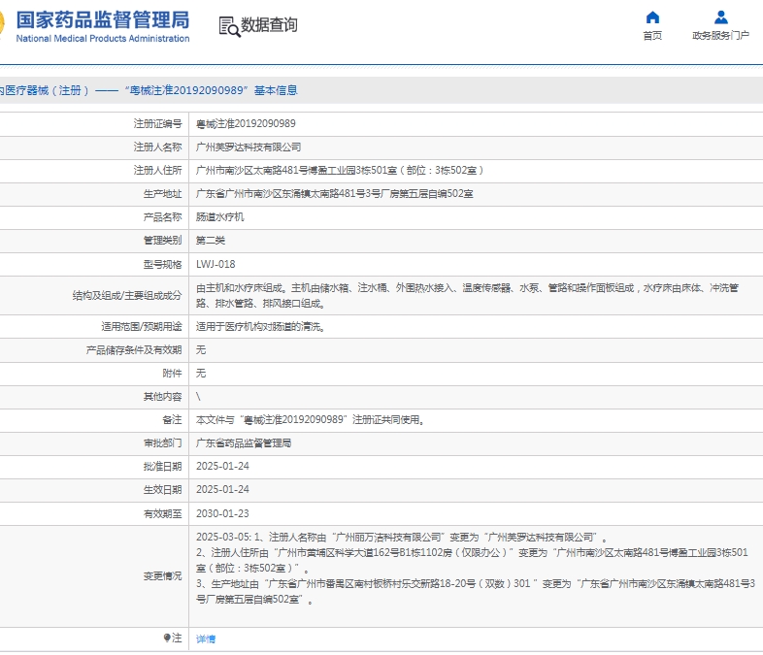Click the 适用范围/预期用途 label
Image resolution: width=763 pixels, height=655 pixels.
pos(142,327)
